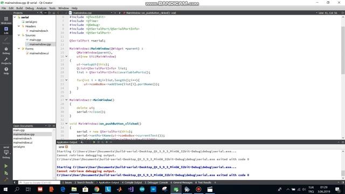
Task: Select mainwindow.h in project tree
Action: 39,31
